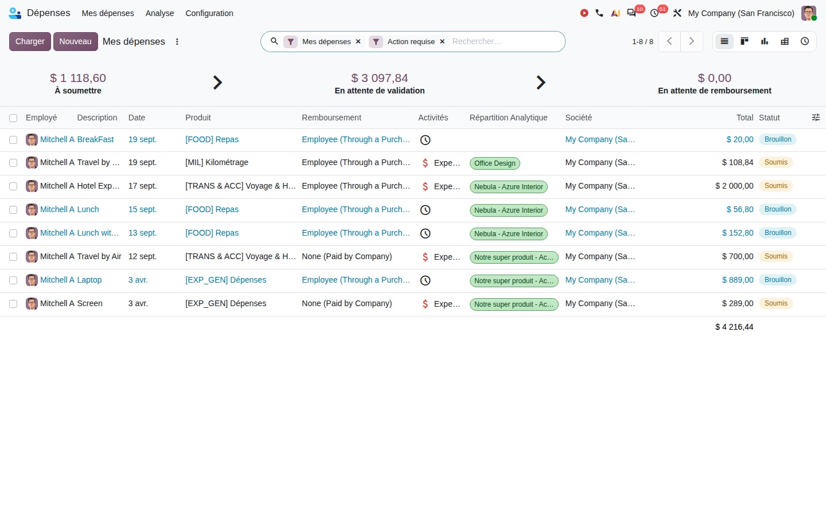Open activity clock on the BreakFast row

(x=425, y=140)
